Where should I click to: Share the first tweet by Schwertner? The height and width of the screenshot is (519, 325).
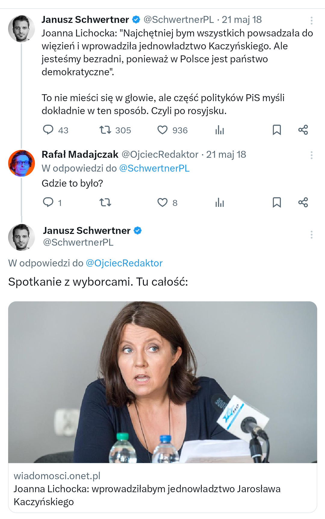(303, 130)
